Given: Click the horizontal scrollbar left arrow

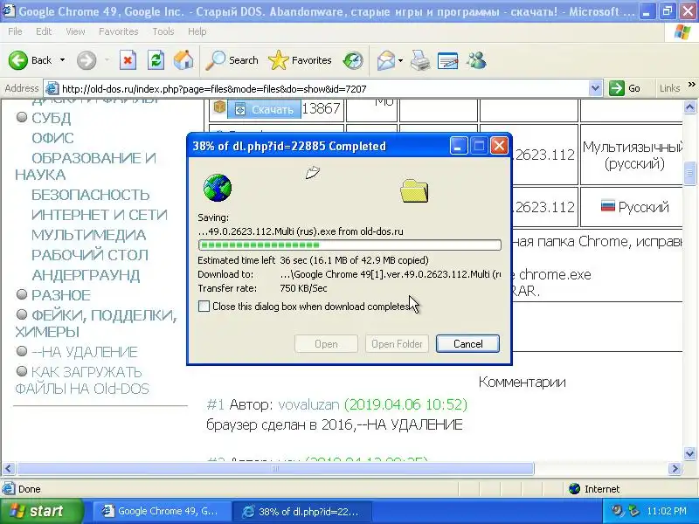Looking at the screenshot, I should pyautogui.click(x=9, y=468).
